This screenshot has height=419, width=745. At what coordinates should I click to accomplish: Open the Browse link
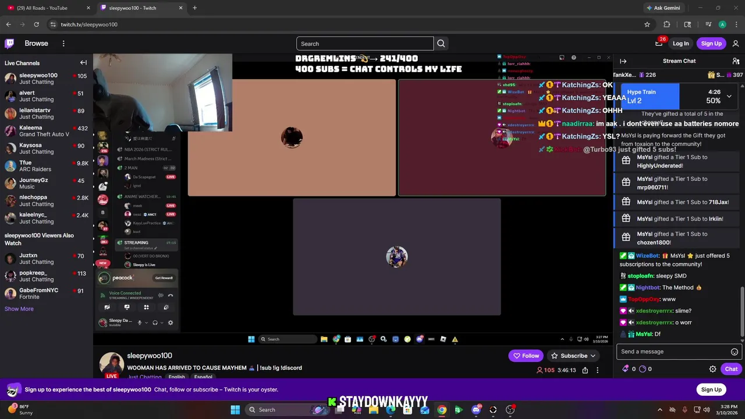[36, 44]
